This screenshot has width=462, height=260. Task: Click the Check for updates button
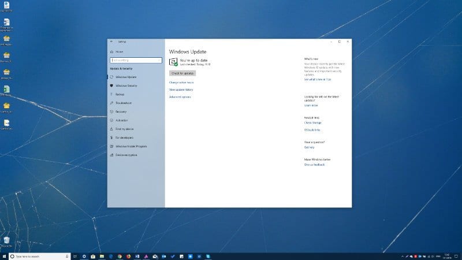tap(182, 73)
